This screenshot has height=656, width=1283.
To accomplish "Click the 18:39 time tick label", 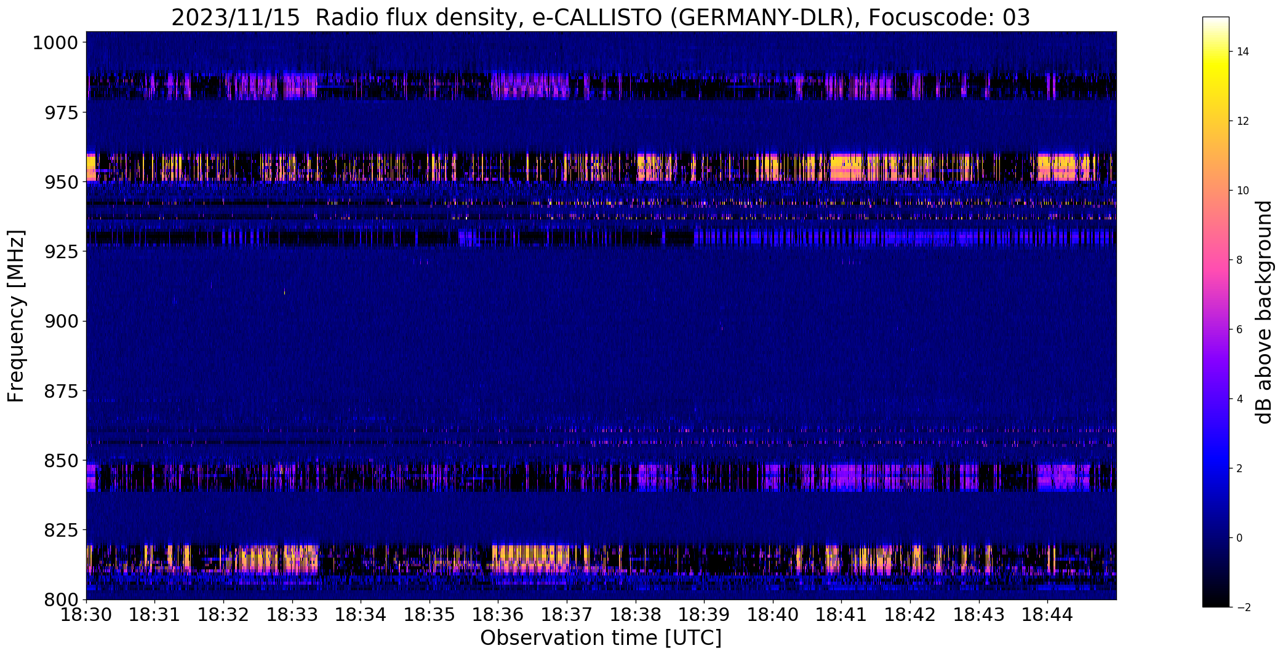I will (x=705, y=615).
